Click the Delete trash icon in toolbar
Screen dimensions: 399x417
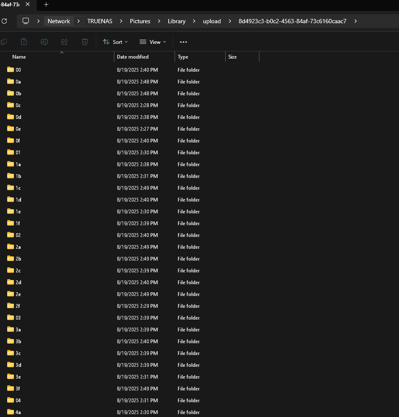pos(85,42)
